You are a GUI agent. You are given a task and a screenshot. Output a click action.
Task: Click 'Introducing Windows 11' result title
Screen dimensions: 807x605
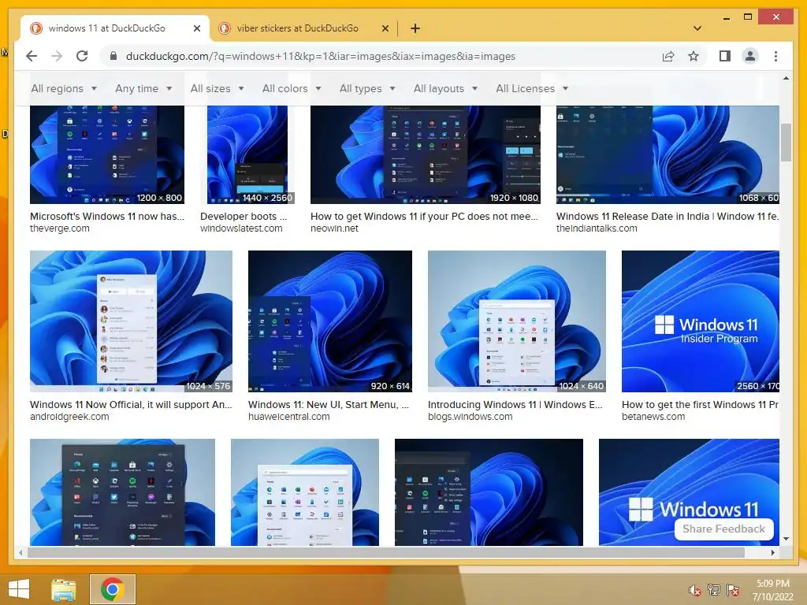[x=515, y=404]
